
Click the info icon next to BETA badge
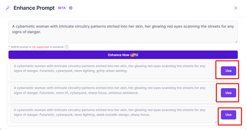(x=71, y=8)
